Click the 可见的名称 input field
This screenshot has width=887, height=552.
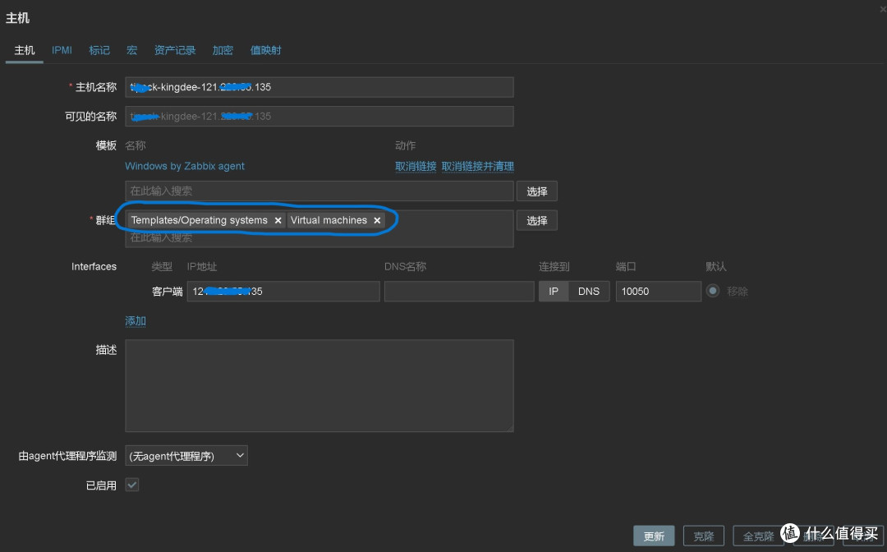click(319, 117)
